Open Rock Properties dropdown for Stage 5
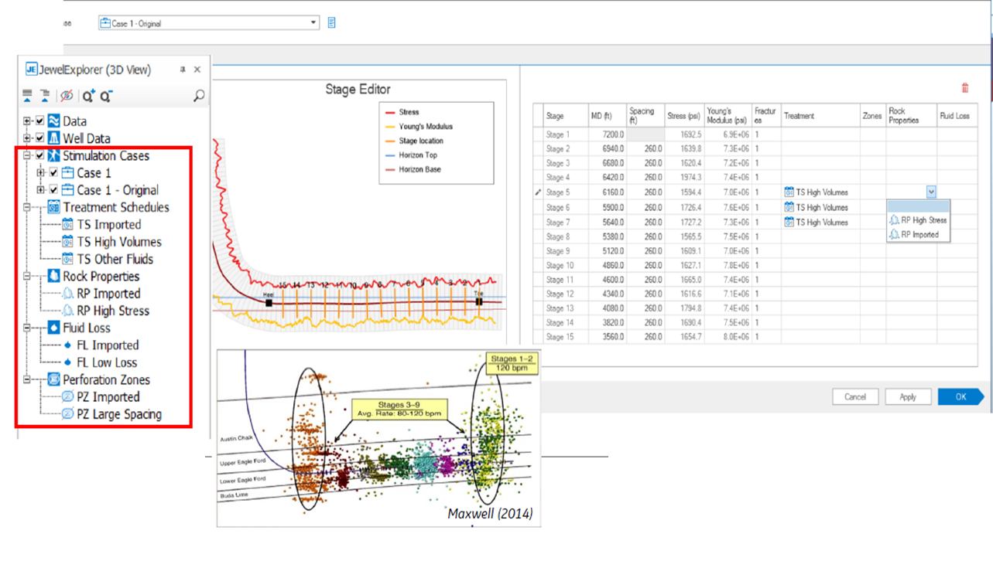The height and width of the screenshot is (561, 993). tap(931, 192)
